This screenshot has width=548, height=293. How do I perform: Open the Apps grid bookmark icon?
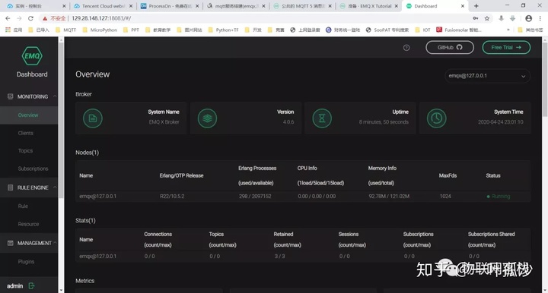pos(8,30)
